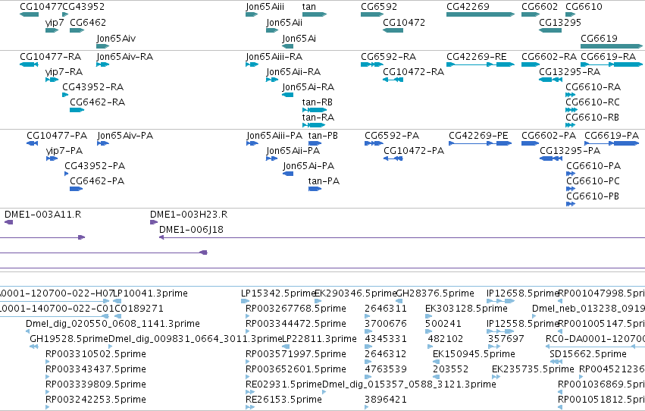Click the CG42269-PE protein label

tap(478, 135)
